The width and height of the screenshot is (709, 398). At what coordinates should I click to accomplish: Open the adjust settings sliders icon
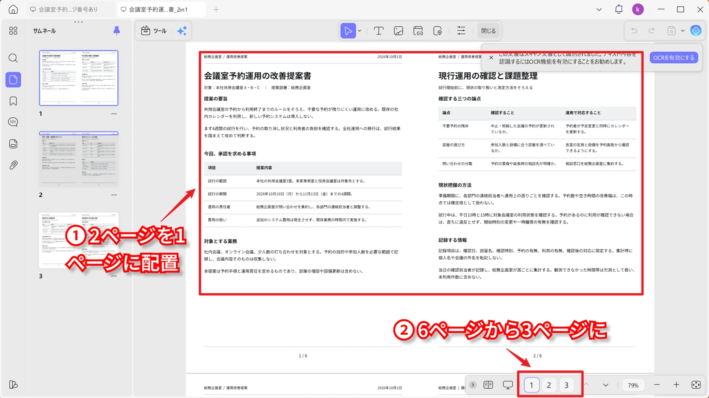click(461, 31)
